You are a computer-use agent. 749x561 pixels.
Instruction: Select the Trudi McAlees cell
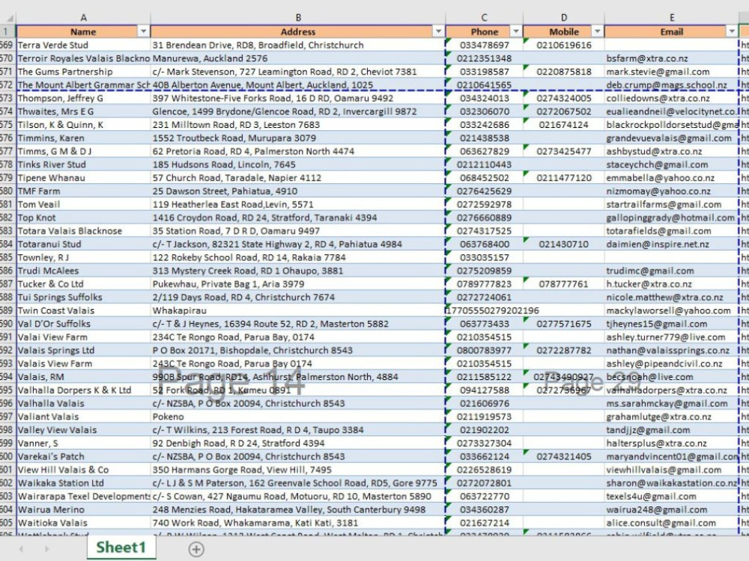pyautogui.click(x=83, y=271)
